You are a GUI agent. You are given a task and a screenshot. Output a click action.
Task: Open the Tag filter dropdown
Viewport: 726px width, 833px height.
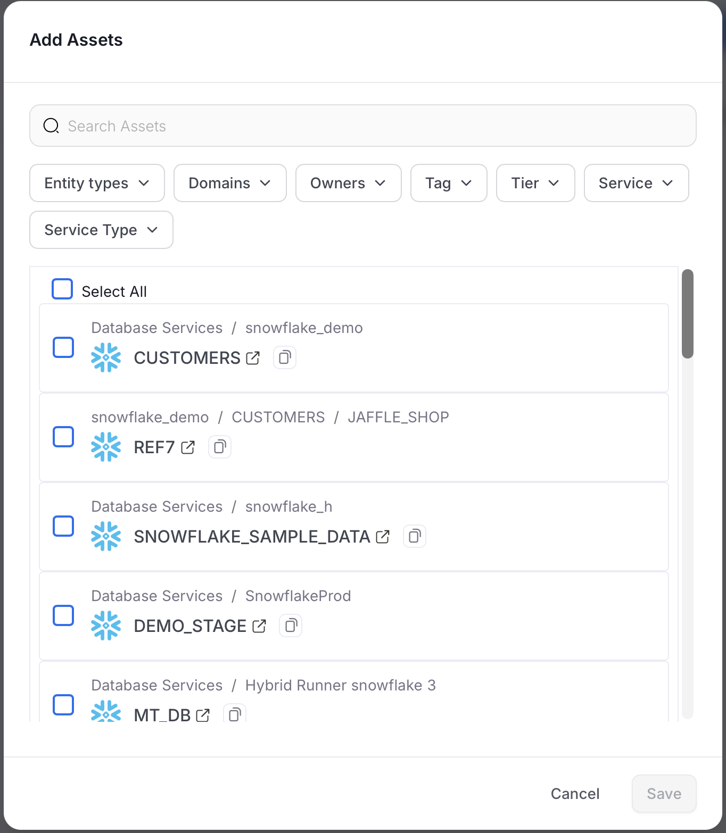tap(449, 183)
